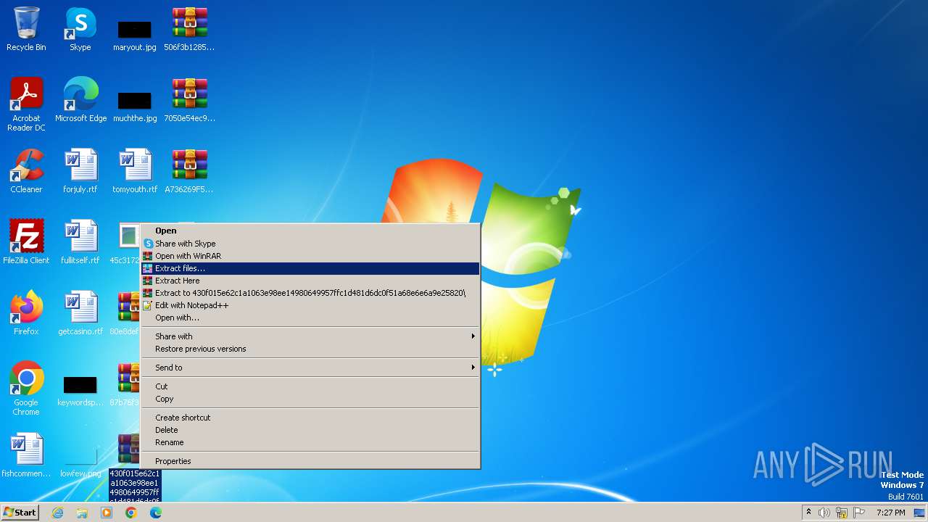Choose Create shortcut menu entry
This screenshot has height=522, width=928.
tap(310, 418)
